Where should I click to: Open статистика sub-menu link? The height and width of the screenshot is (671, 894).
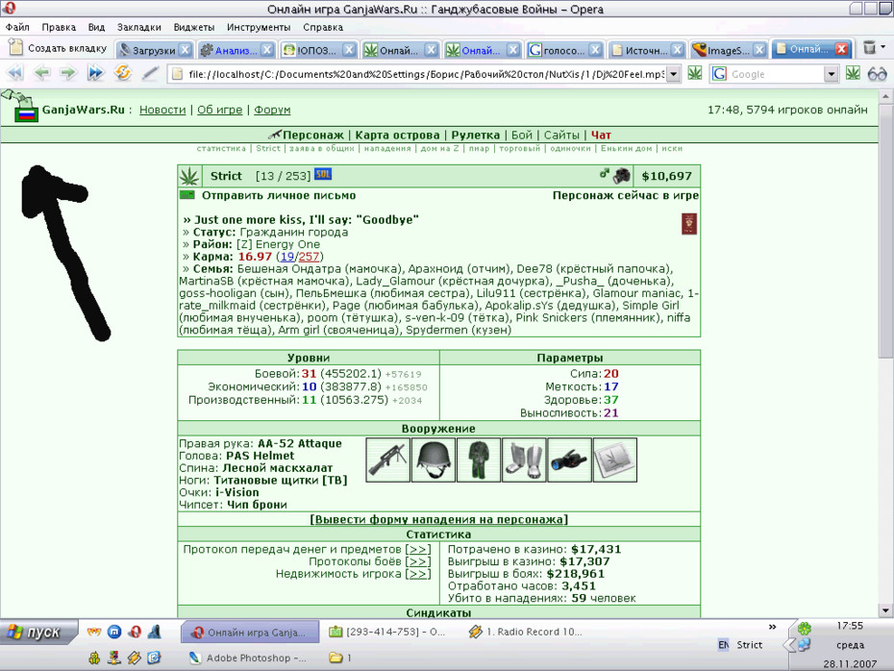[x=221, y=148]
